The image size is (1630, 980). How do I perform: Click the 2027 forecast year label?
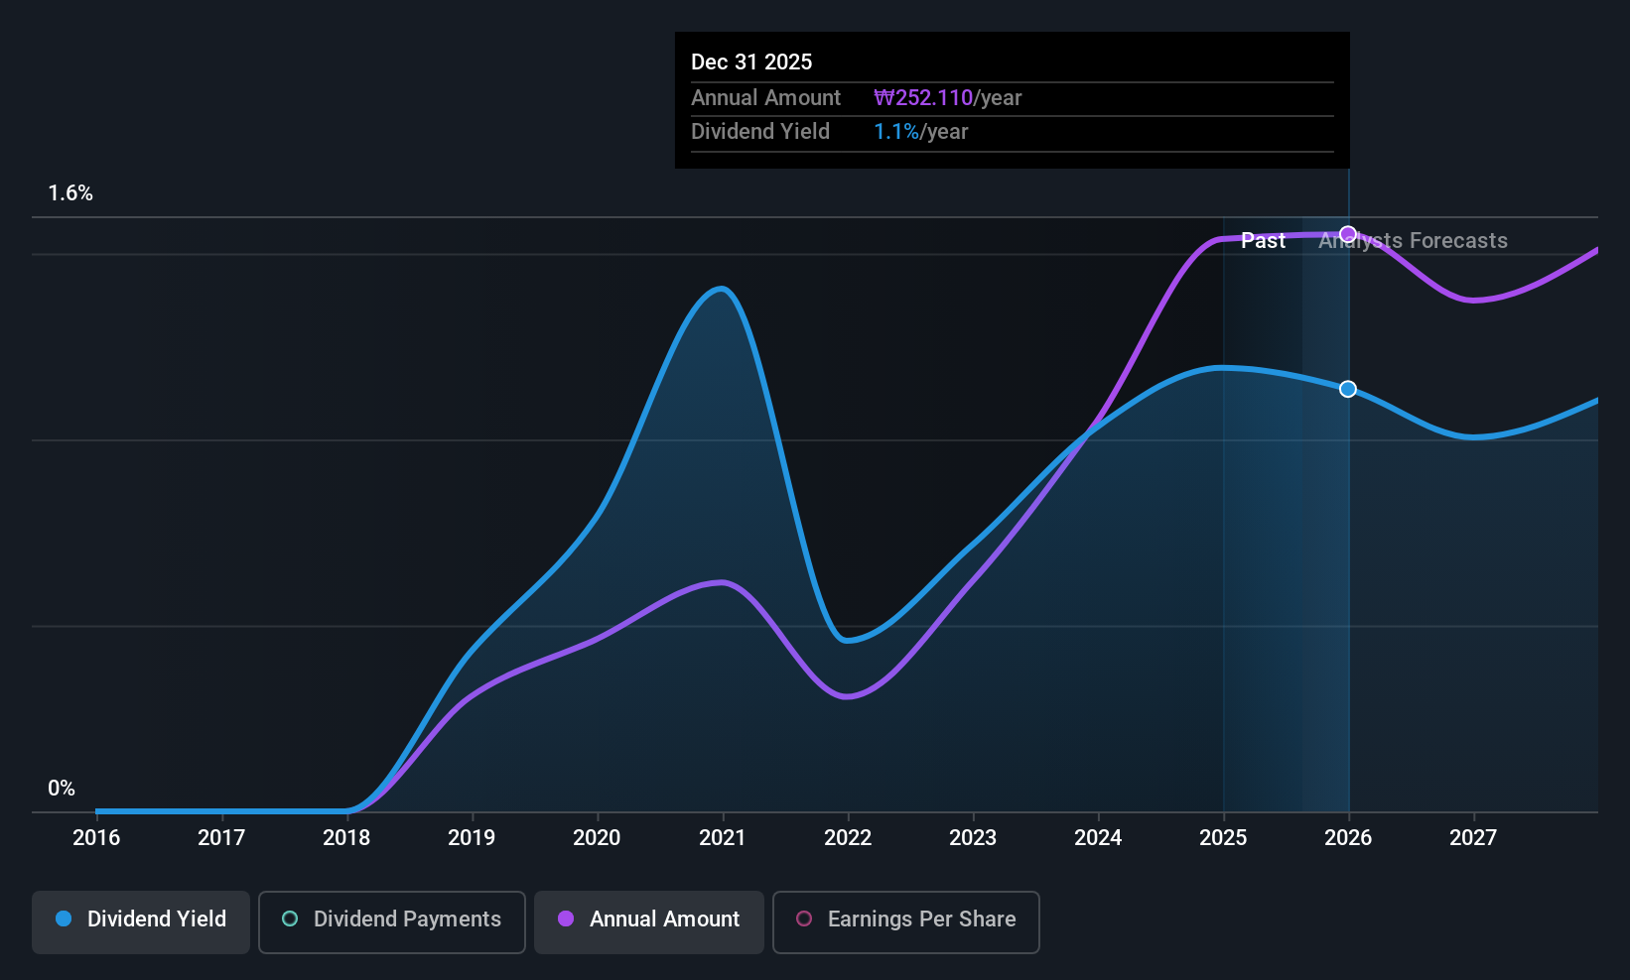coord(1473,838)
